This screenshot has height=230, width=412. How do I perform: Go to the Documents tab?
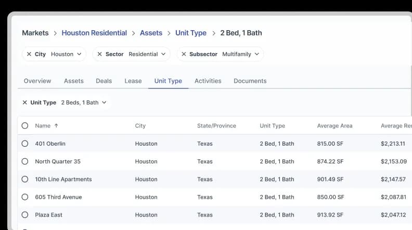pos(250,81)
